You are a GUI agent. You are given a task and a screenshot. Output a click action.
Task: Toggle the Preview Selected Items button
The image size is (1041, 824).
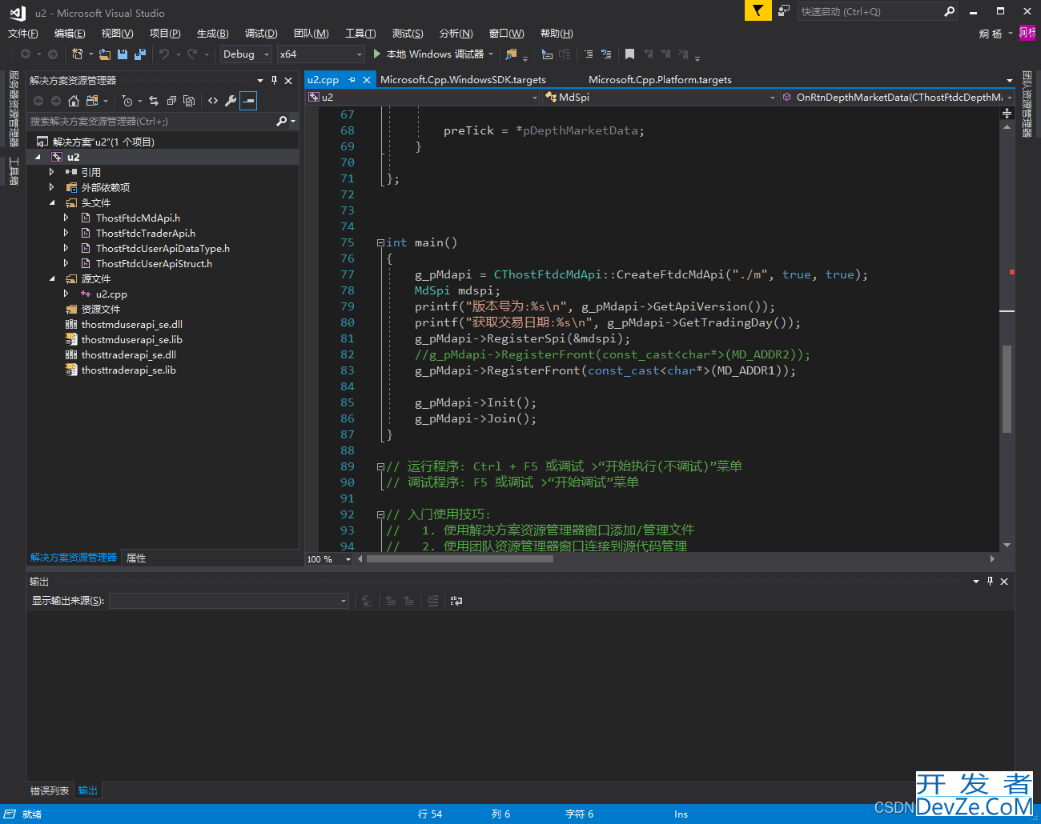pos(248,100)
